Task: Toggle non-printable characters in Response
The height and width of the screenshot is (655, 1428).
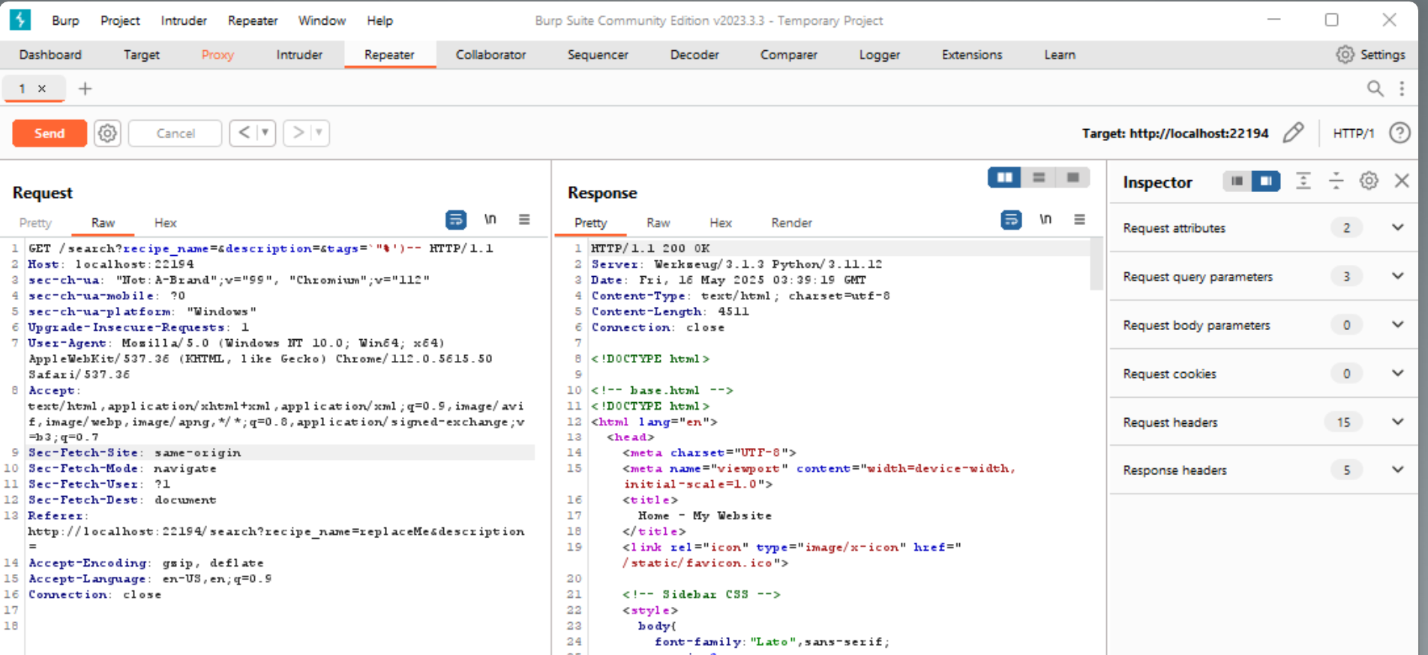Action: pyautogui.click(x=1045, y=220)
